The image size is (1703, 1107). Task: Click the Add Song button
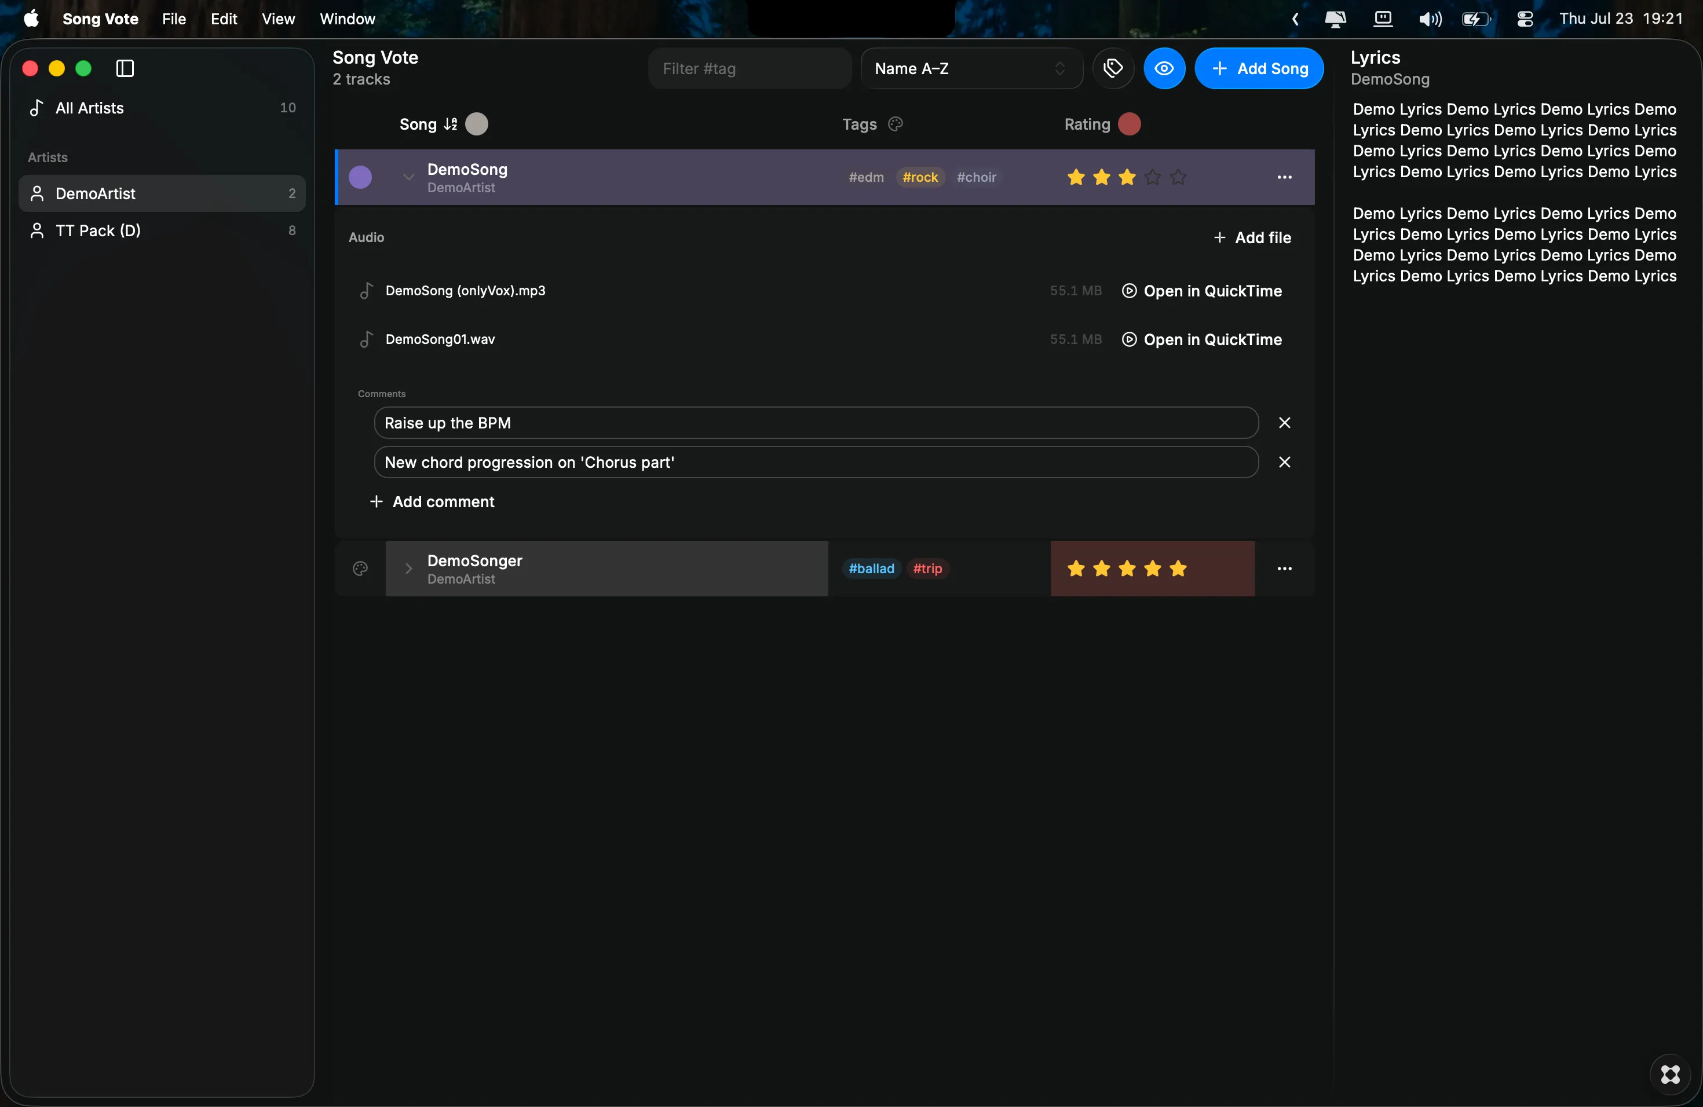1259,69
